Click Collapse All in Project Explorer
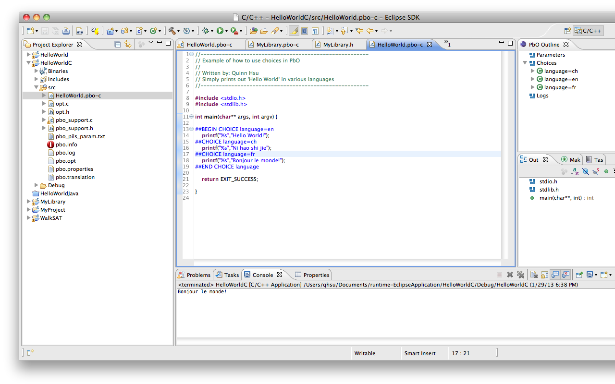615x384 pixels. (x=118, y=44)
